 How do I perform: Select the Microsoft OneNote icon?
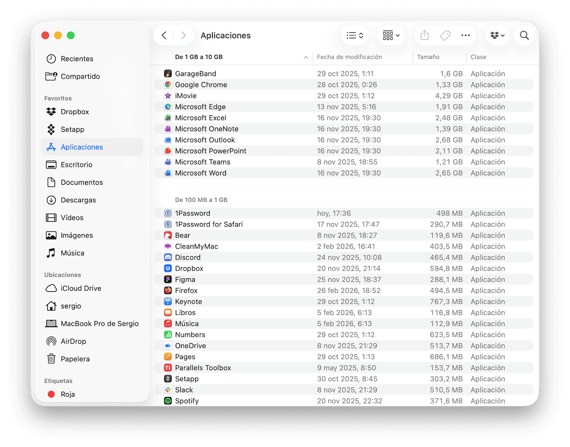point(168,129)
